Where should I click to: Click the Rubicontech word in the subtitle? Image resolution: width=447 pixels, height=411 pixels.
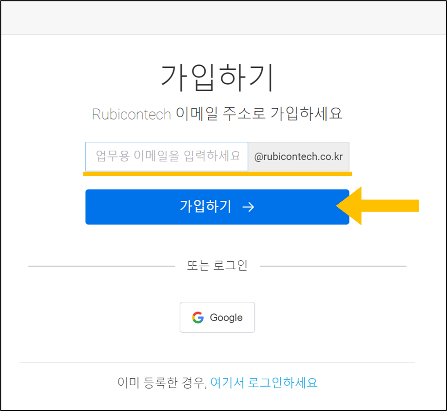tap(131, 114)
